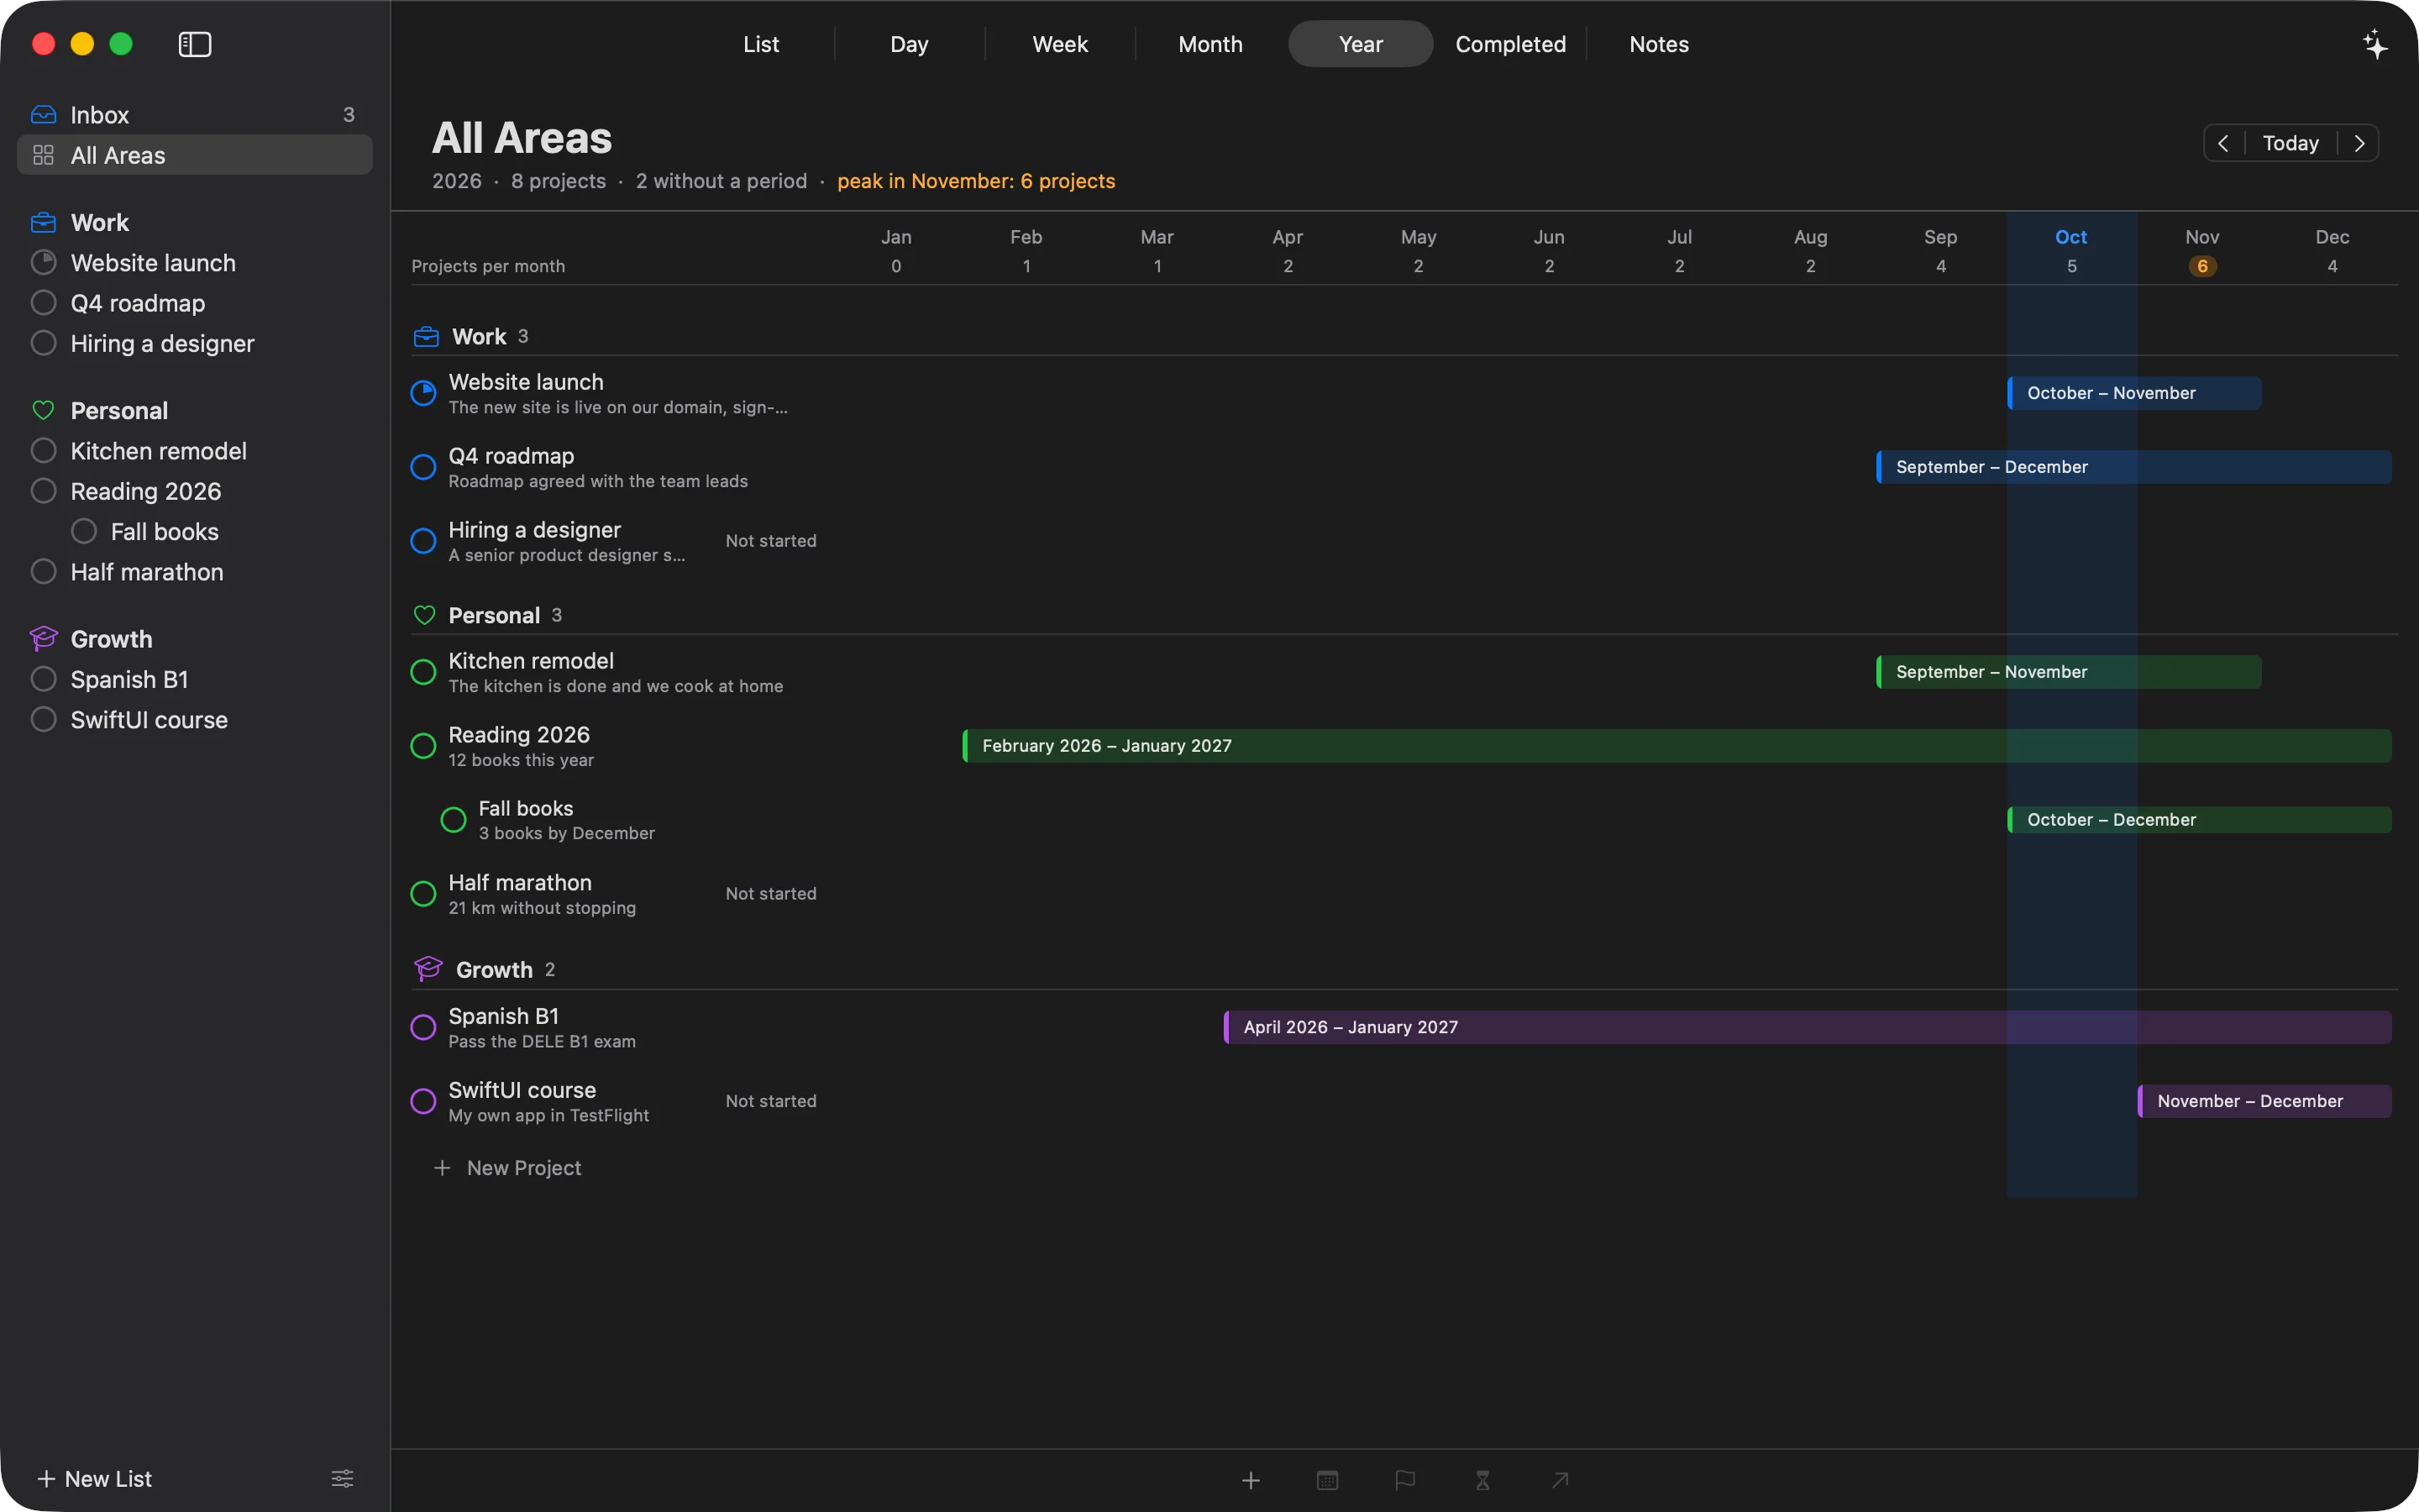Create a New List in sidebar
This screenshot has height=1512, width=2419.
95,1478
